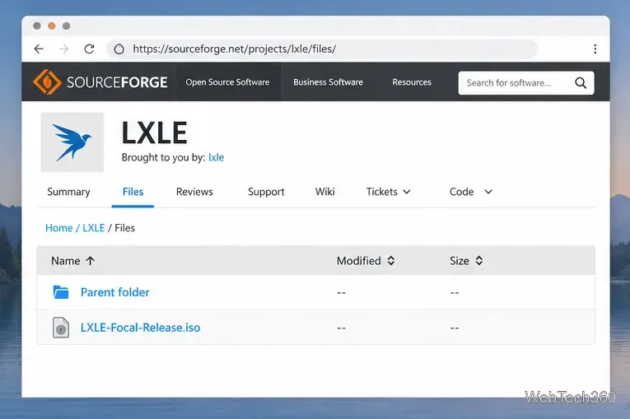
Task: Open the Resources menu
Action: (412, 82)
